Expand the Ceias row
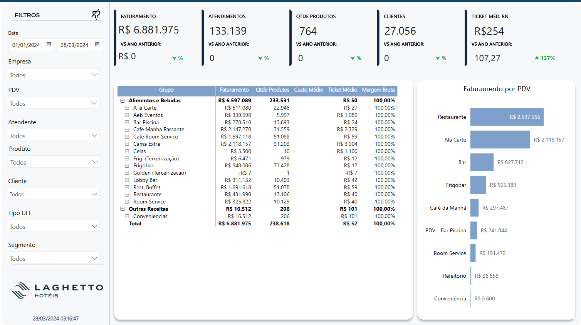 [x=127, y=151]
